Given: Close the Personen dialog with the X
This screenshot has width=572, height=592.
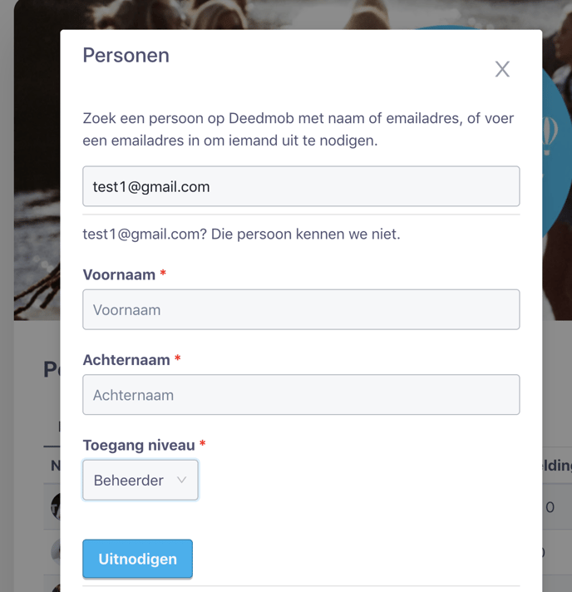Looking at the screenshot, I should pyautogui.click(x=502, y=69).
